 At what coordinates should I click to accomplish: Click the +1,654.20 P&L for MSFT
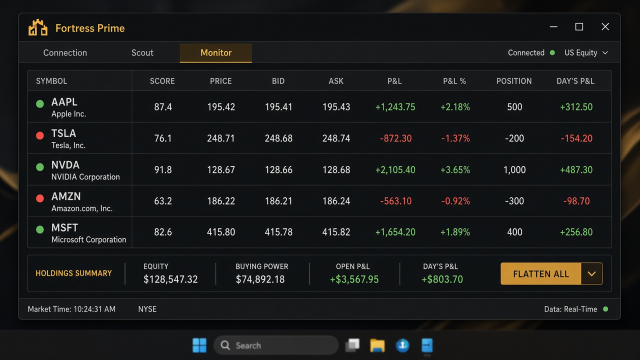395,232
